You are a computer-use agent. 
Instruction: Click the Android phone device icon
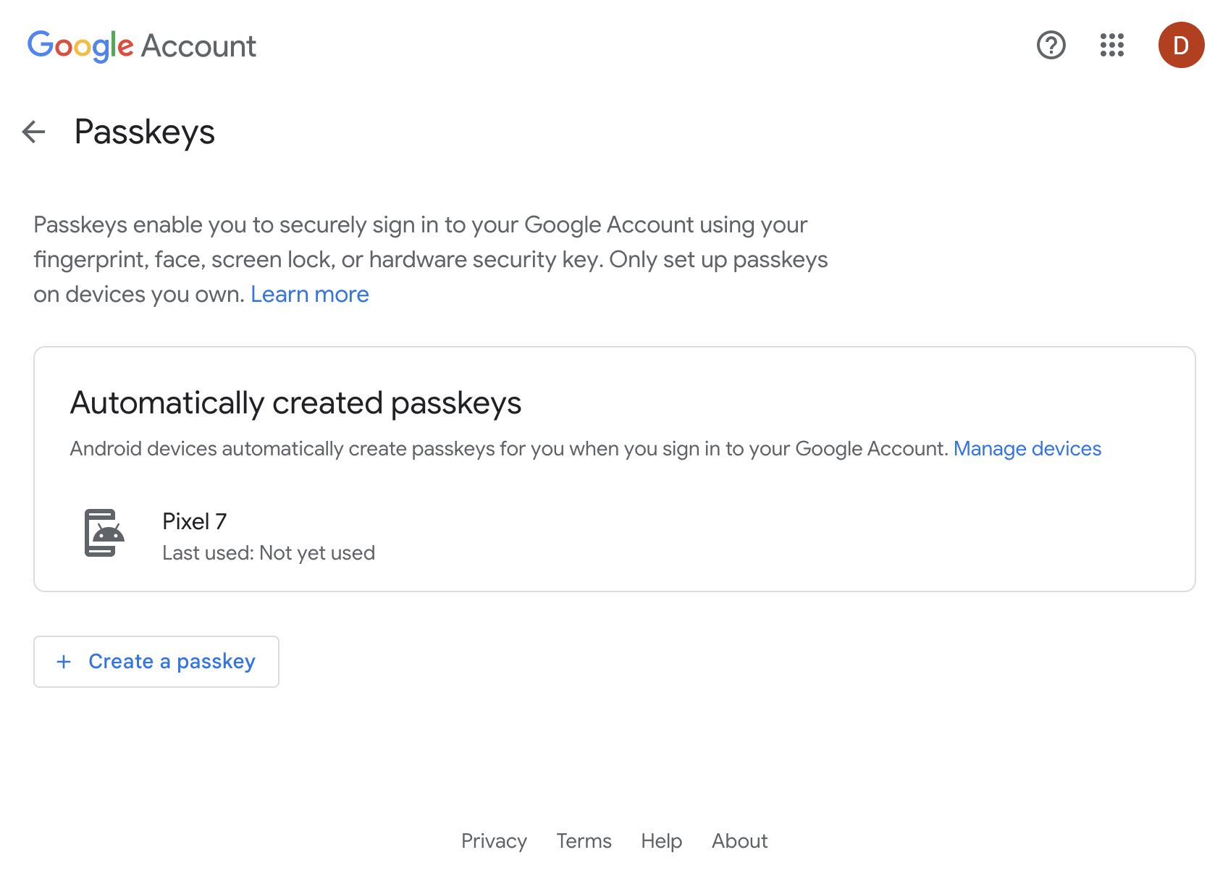(x=104, y=533)
